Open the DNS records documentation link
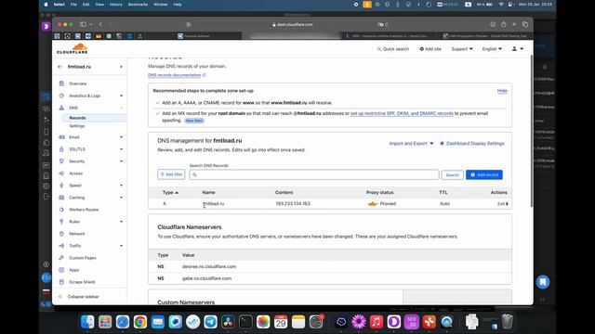 [x=177, y=75]
